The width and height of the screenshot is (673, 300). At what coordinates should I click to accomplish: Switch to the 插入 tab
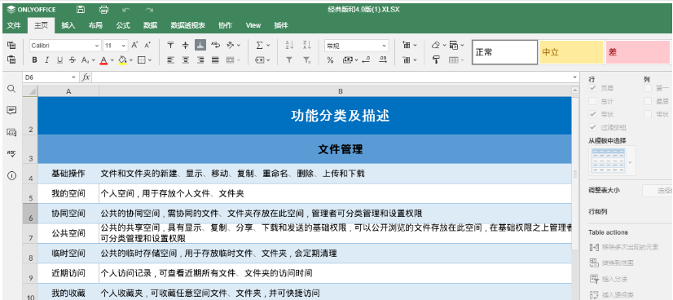[68, 26]
